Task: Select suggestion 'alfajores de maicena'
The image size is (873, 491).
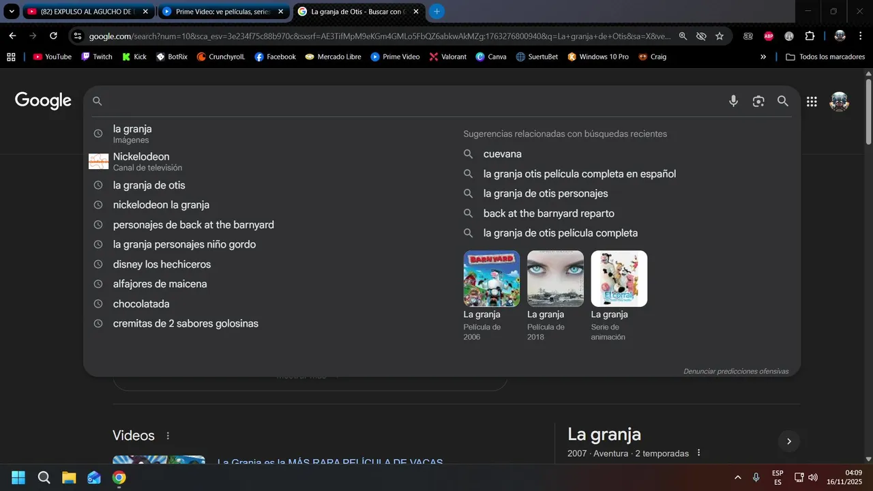Action: point(269,284)
